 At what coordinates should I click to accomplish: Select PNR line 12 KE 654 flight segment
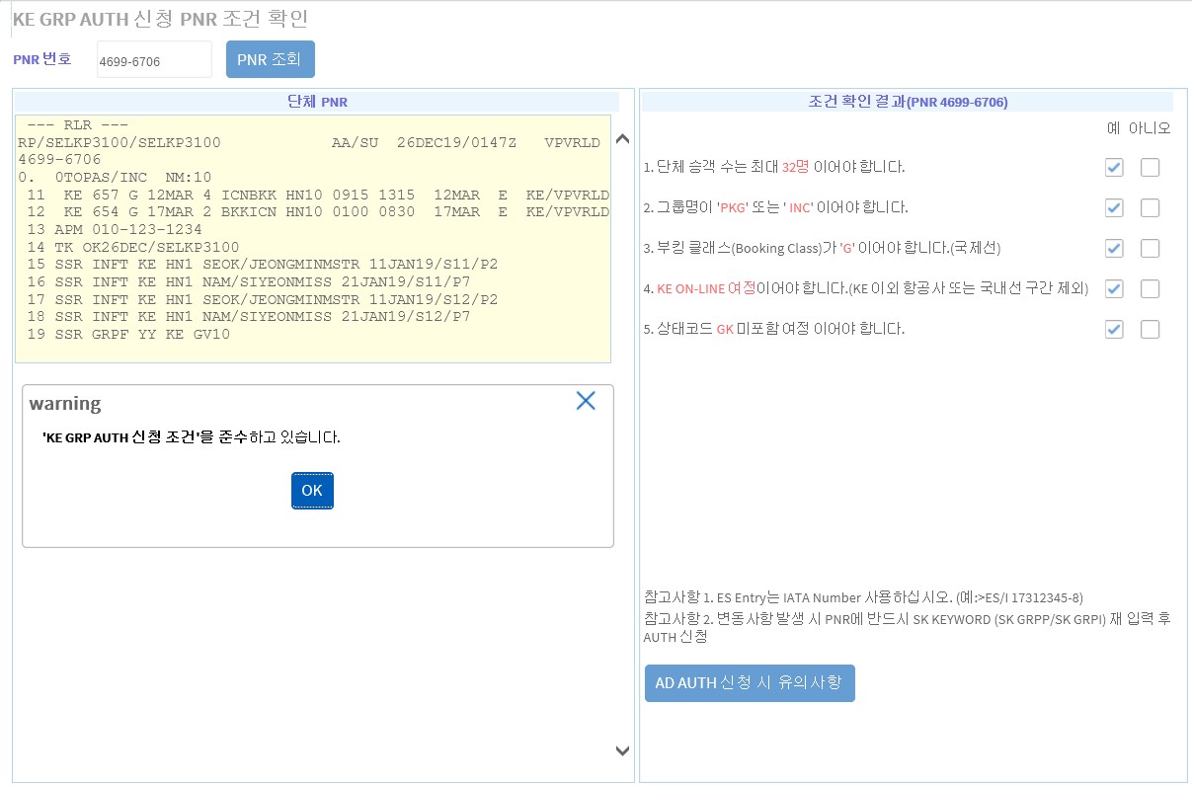318,212
